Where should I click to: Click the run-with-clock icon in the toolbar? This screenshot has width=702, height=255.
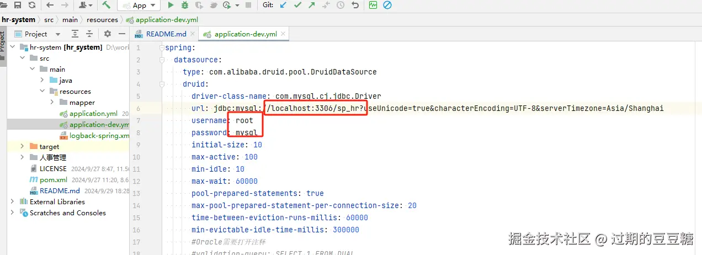coord(227,5)
